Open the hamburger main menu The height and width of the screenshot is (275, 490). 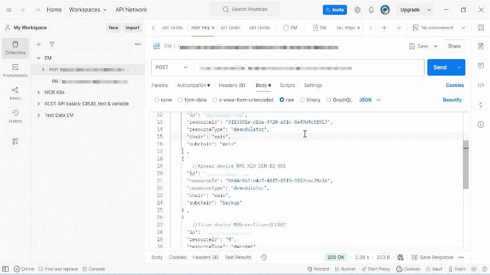tap(9, 10)
